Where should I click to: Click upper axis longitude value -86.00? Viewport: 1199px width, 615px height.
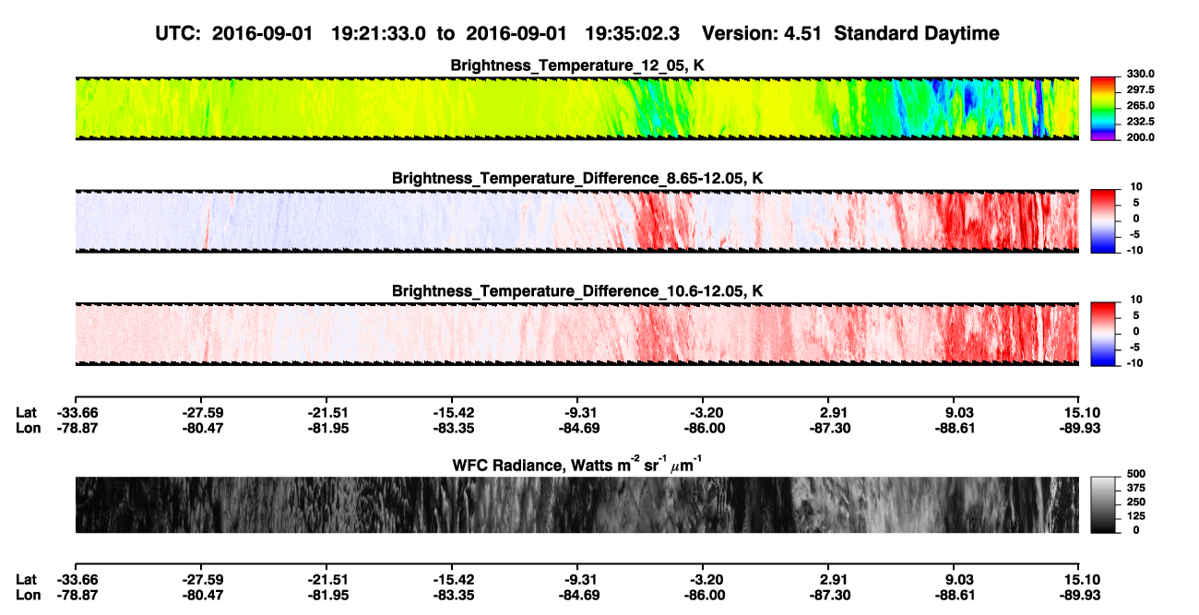(703, 428)
